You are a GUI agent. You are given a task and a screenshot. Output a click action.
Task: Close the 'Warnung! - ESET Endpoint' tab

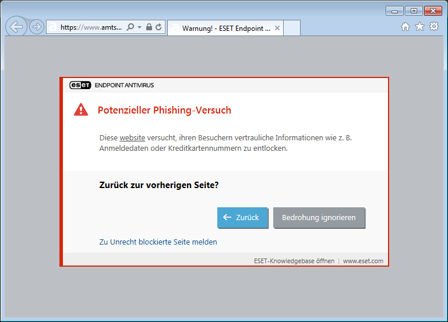click(x=277, y=28)
